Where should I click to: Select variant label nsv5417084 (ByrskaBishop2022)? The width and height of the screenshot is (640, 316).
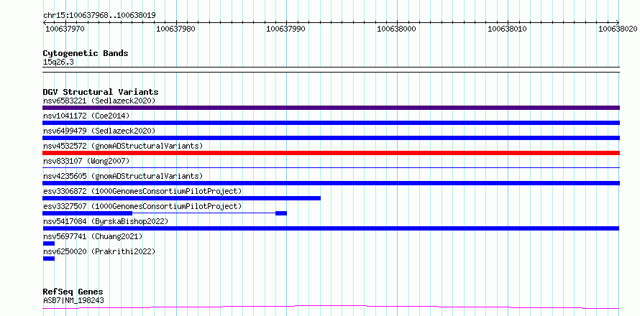pos(106,221)
